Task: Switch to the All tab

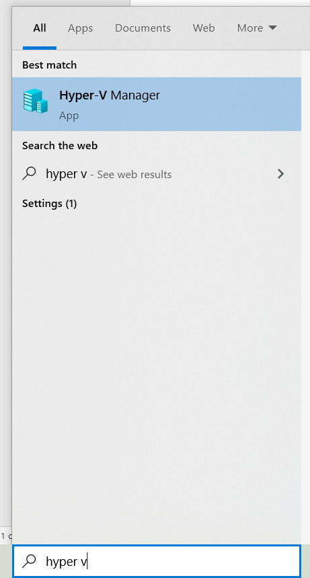Action: point(40,28)
